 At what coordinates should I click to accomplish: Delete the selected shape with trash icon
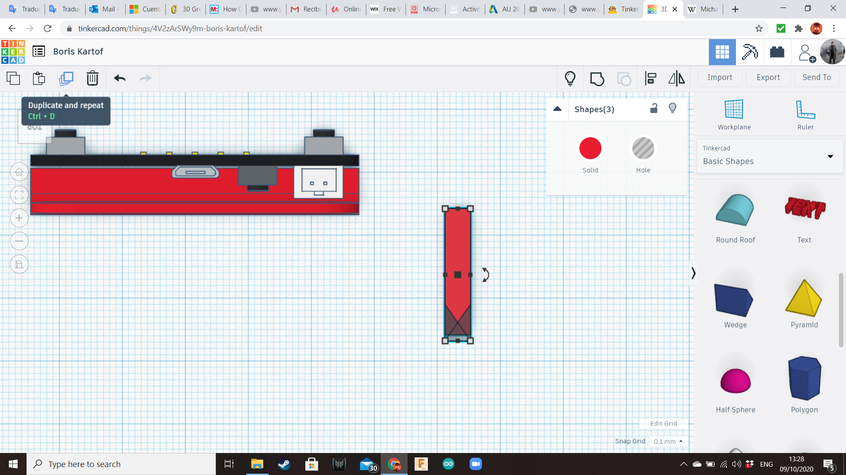coord(93,78)
